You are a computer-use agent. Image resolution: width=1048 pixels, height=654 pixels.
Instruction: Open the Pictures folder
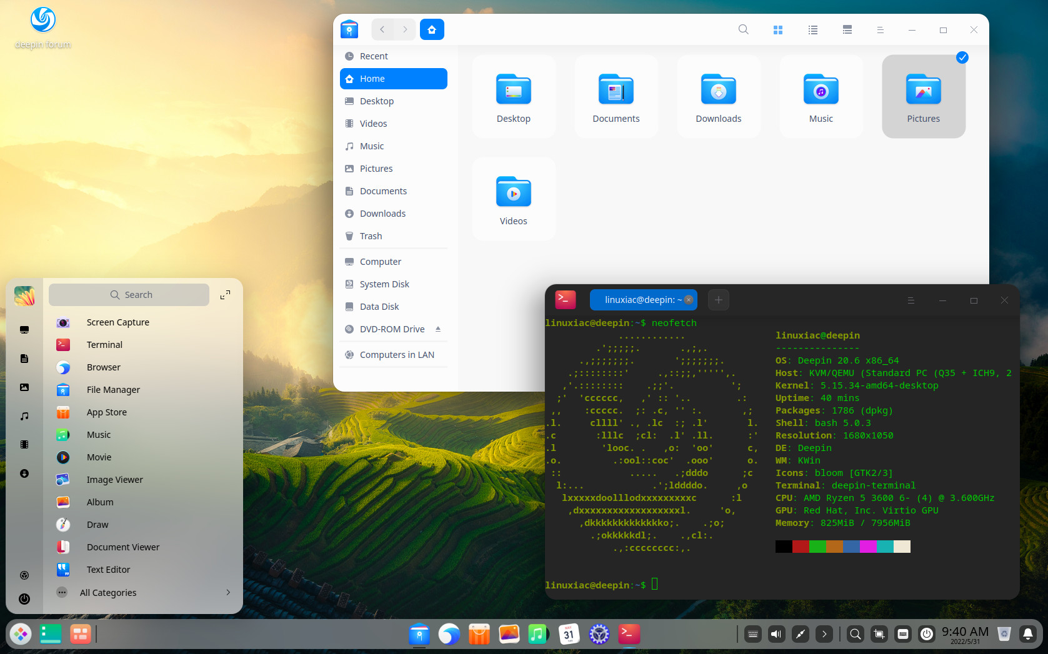coord(924,96)
